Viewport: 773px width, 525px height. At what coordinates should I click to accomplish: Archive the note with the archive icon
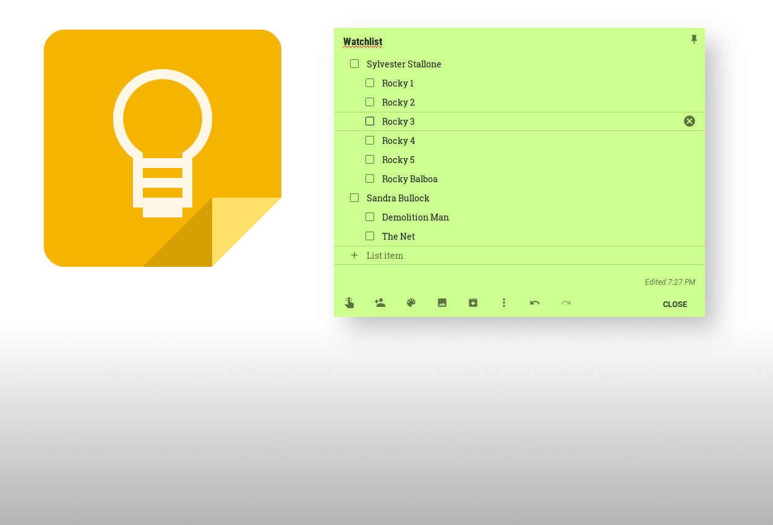[x=473, y=303]
